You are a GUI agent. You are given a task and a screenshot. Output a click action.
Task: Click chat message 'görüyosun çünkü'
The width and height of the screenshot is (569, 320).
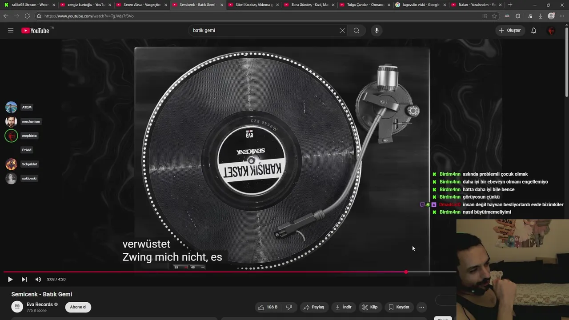[481, 197]
